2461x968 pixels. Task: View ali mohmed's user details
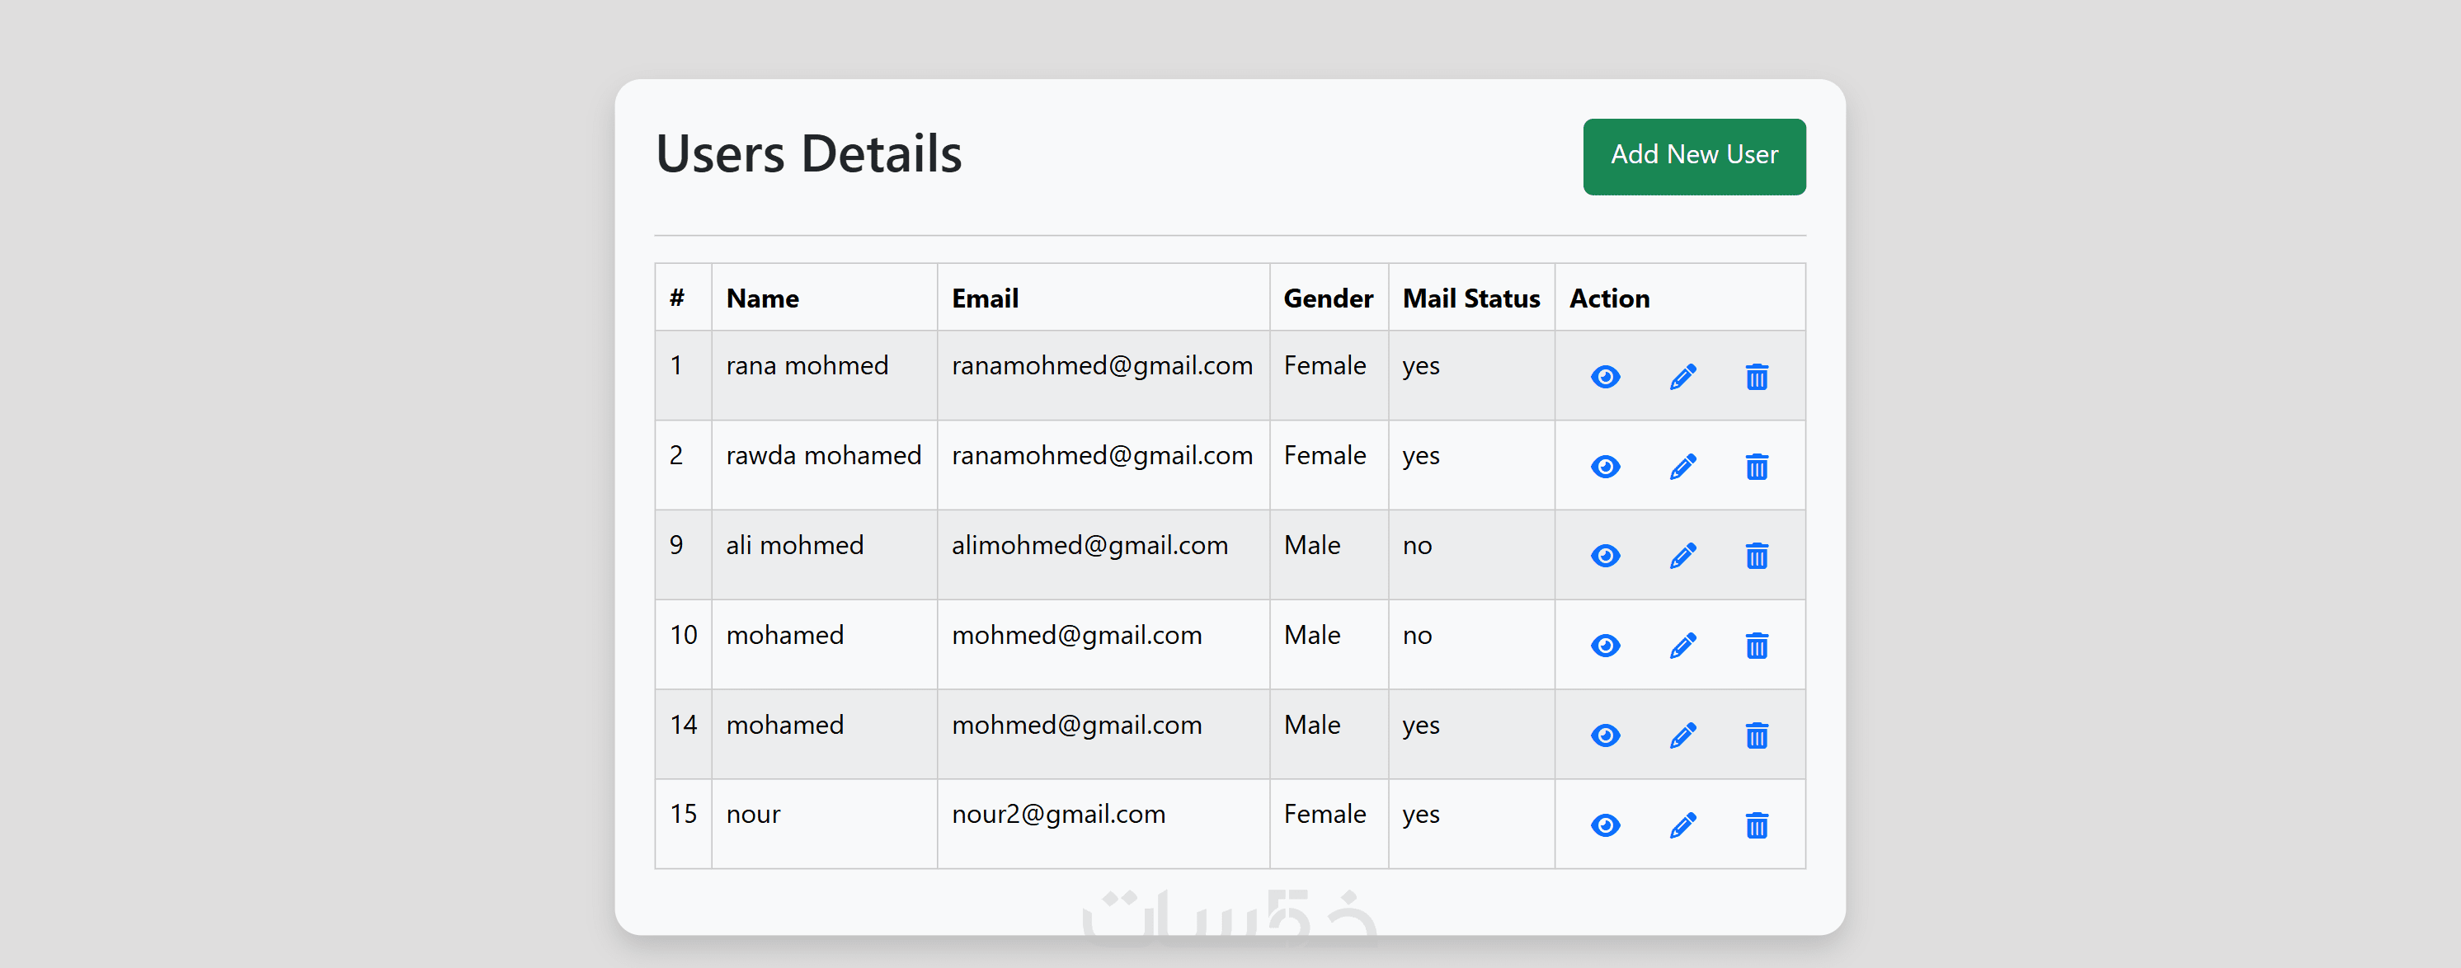click(1605, 556)
